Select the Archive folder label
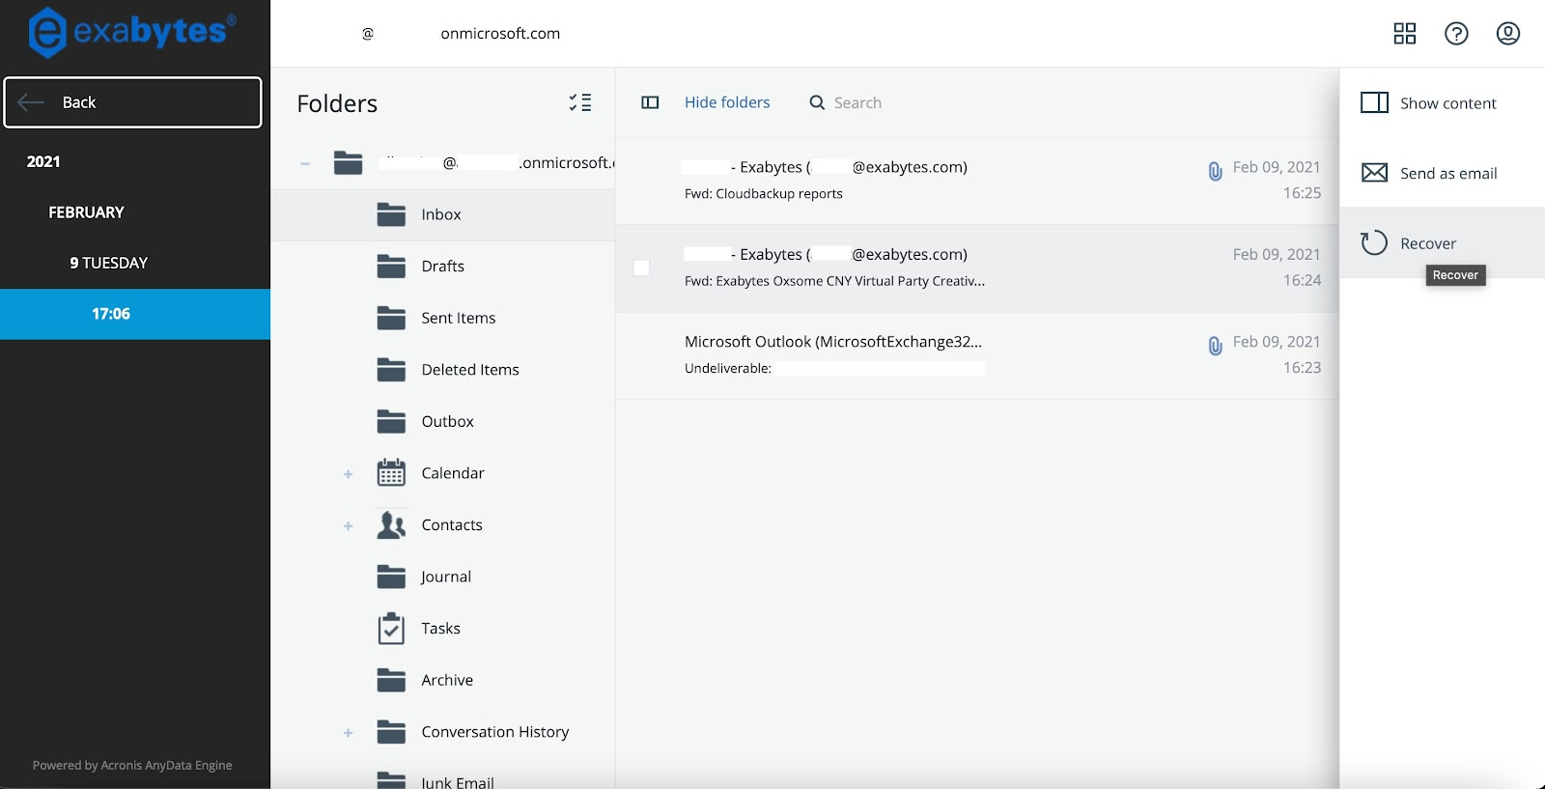This screenshot has height=789, width=1545. coord(447,681)
